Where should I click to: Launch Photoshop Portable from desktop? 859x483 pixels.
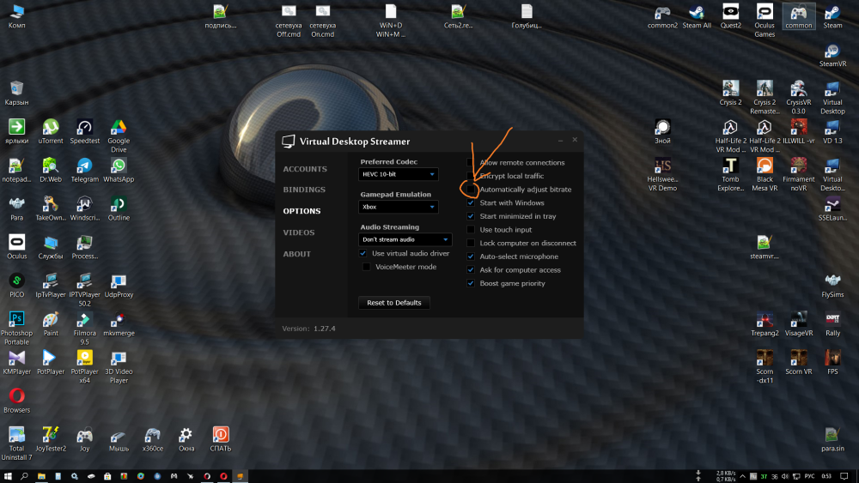click(16, 328)
